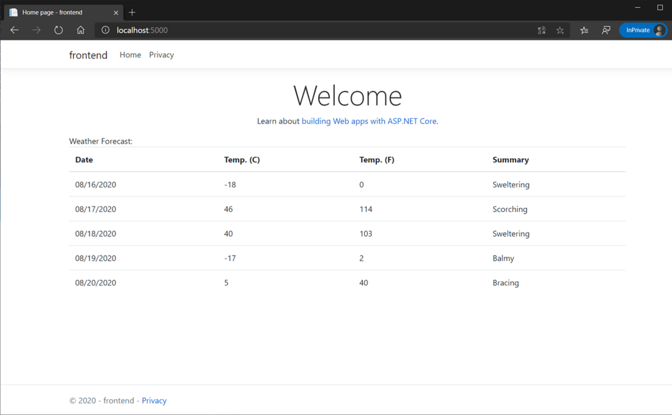Click the 114 Fahrenheit value
The image size is (672, 415).
[366, 209]
